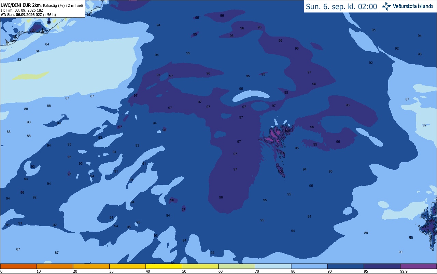Click the Veðurstofa Íslands logo icon
Screen dimensions: 437x274
pos(386,6)
